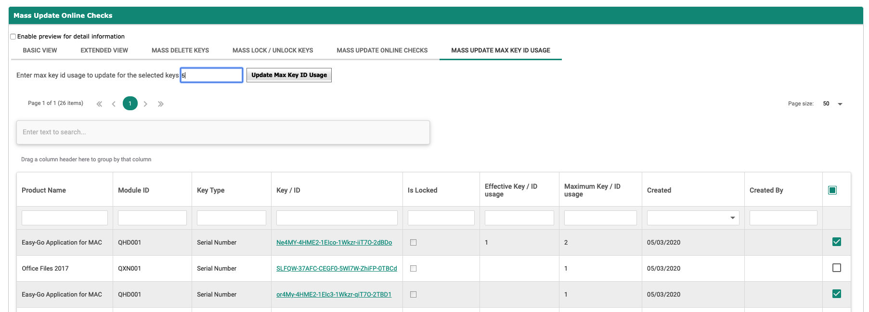Open the Mass Lock / Unlock Keys tab
Viewport: 869px width, 312px height.
(x=272, y=51)
